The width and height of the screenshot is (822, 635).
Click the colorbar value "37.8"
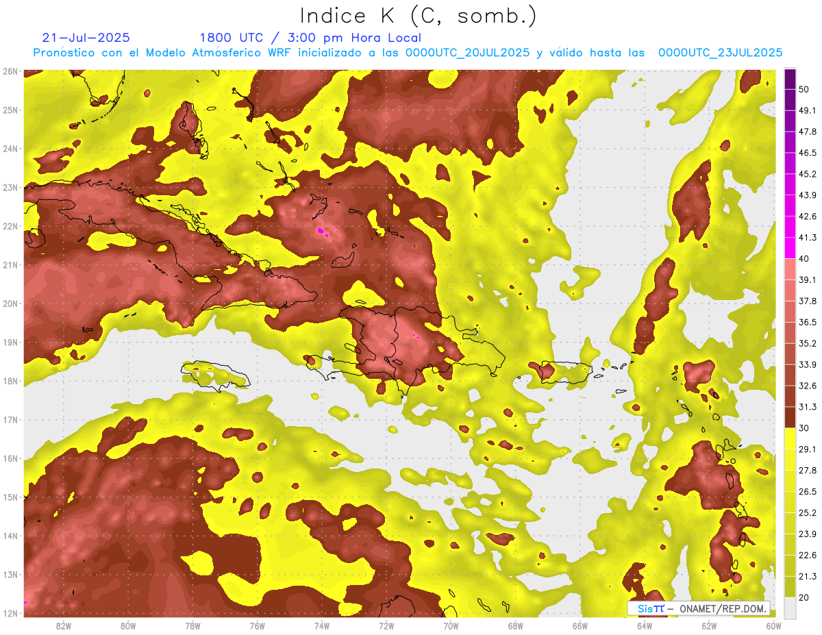point(807,301)
